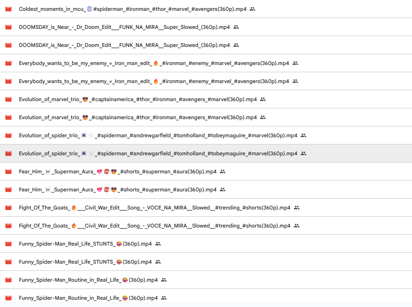Image resolution: width=412 pixels, height=307 pixels.
Task: Select the upper Fight_Of_The_Goats file name
Action: [x=154, y=208]
